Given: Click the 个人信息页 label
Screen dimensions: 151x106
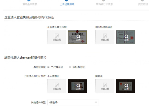Looking at the screenshot, I should pos(53,76).
